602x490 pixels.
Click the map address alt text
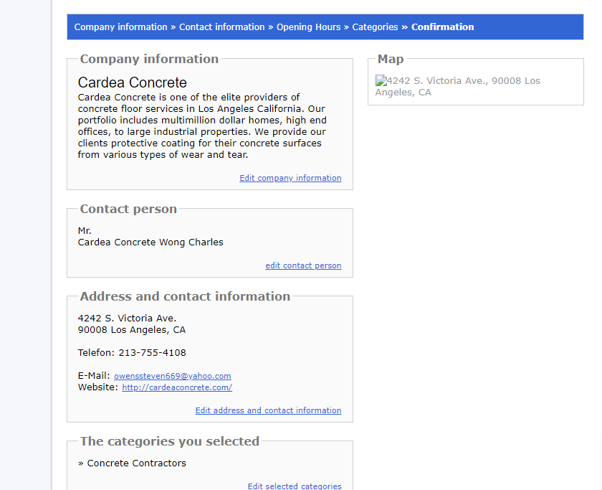(x=458, y=87)
